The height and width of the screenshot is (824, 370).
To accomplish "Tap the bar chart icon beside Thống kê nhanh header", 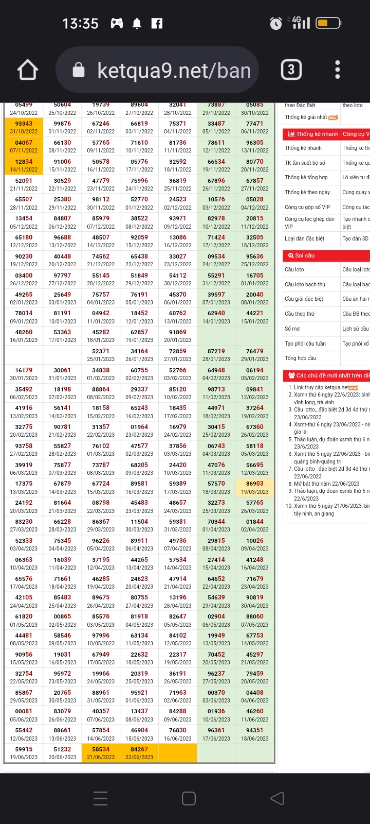I will pos(291,134).
